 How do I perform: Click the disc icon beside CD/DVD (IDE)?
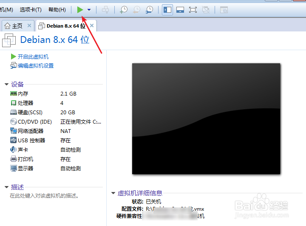pyautogui.click(x=14, y=121)
